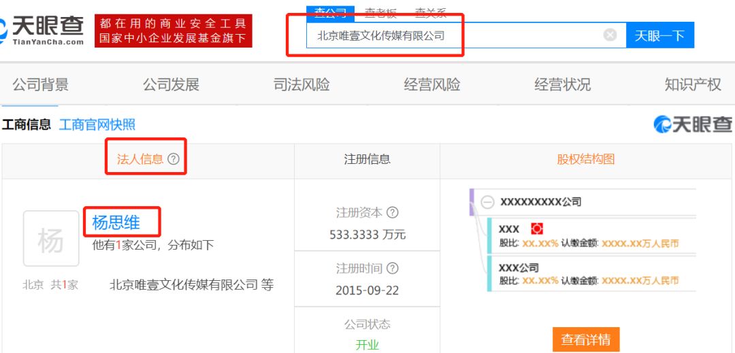Image resolution: width=735 pixels, height=353 pixels.
Task: Open the help icon next to 注册时间
Action: click(x=392, y=269)
